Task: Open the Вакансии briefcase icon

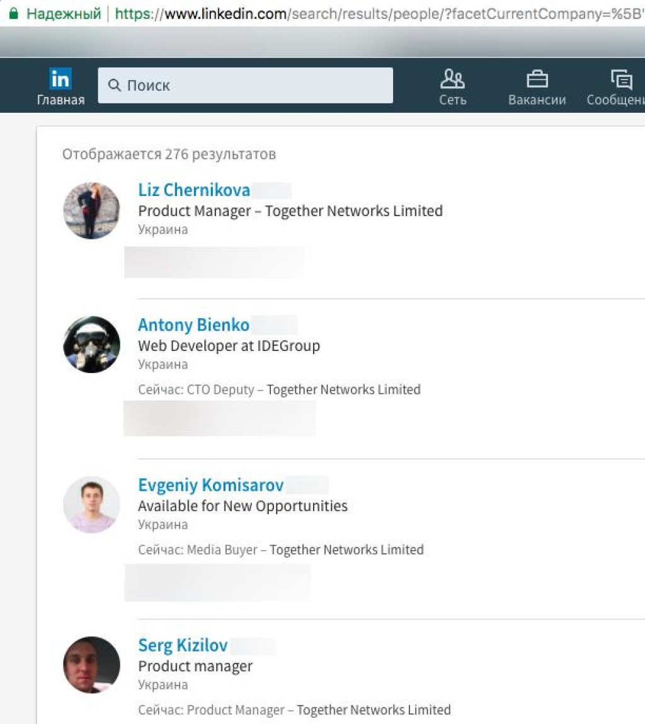Action: (537, 79)
